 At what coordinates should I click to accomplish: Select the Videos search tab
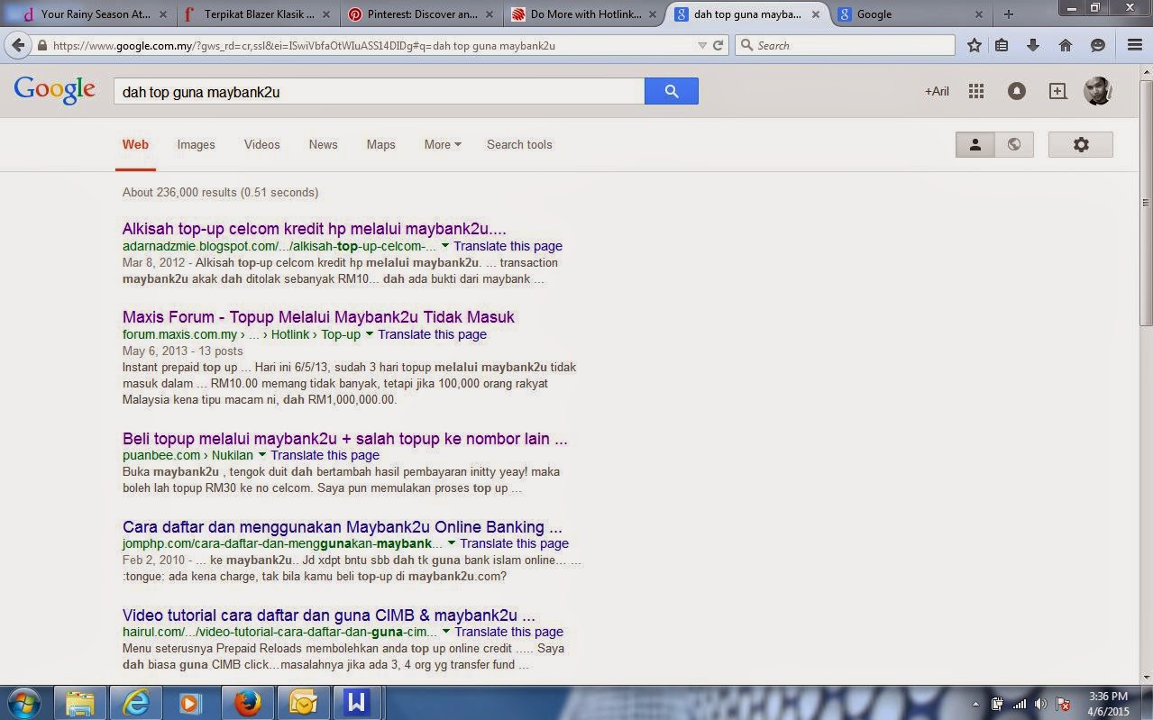(x=261, y=144)
